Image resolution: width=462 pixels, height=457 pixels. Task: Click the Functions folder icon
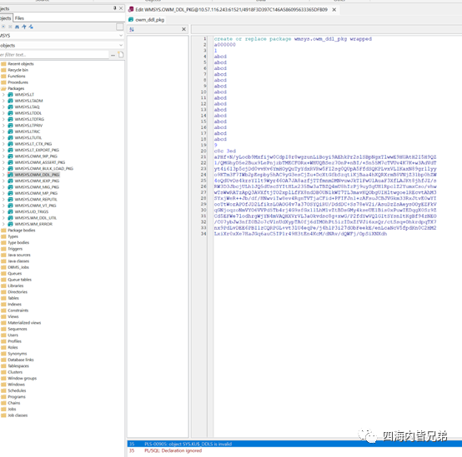[x=3, y=77]
